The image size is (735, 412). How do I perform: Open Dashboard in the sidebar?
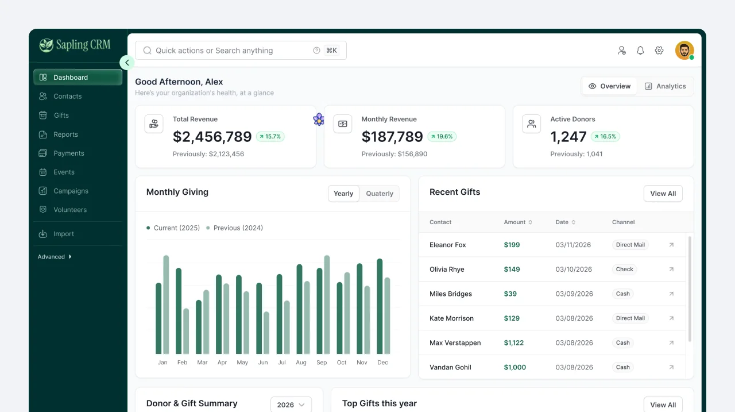(x=78, y=78)
